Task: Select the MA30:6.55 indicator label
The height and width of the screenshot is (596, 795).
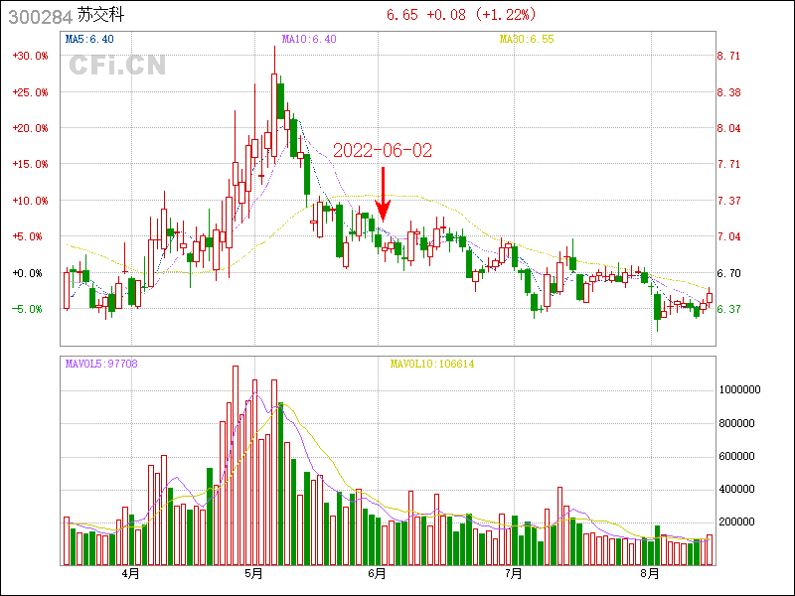Action: click(526, 40)
